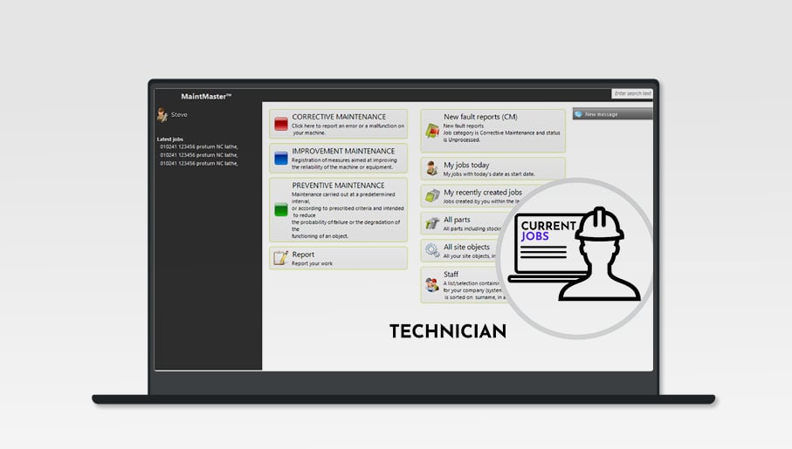Click the Report notepad icon
Screen dimensions: 792x449
coord(280,258)
